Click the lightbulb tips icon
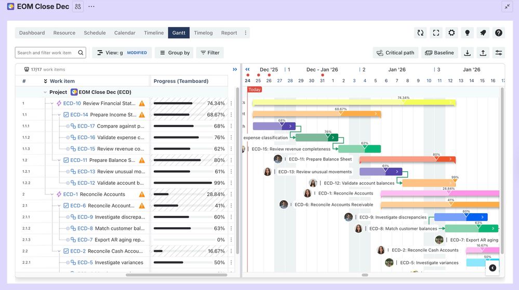This screenshot has width=519, height=290. 468,33
